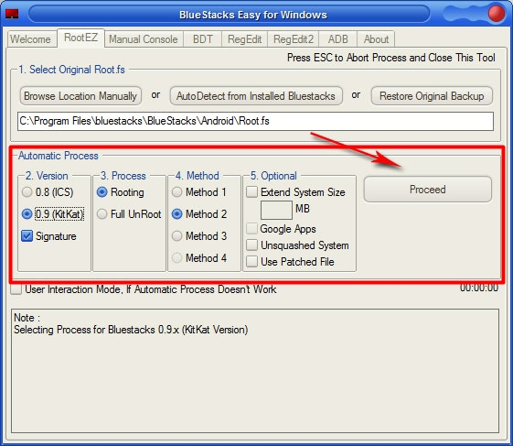This screenshot has width=513, height=446.
Task: Open the Manual Console tab
Action: pos(144,39)
